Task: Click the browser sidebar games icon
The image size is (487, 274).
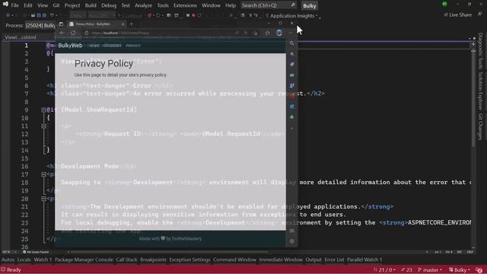Action: pyautogui.click(x=291, y=85)
